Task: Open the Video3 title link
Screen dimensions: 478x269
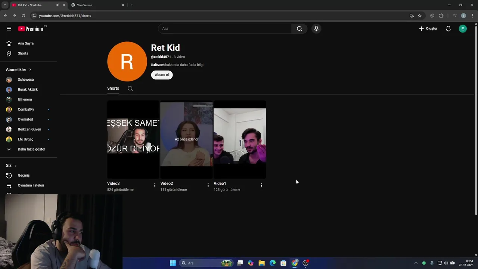Action: [114, 183]
